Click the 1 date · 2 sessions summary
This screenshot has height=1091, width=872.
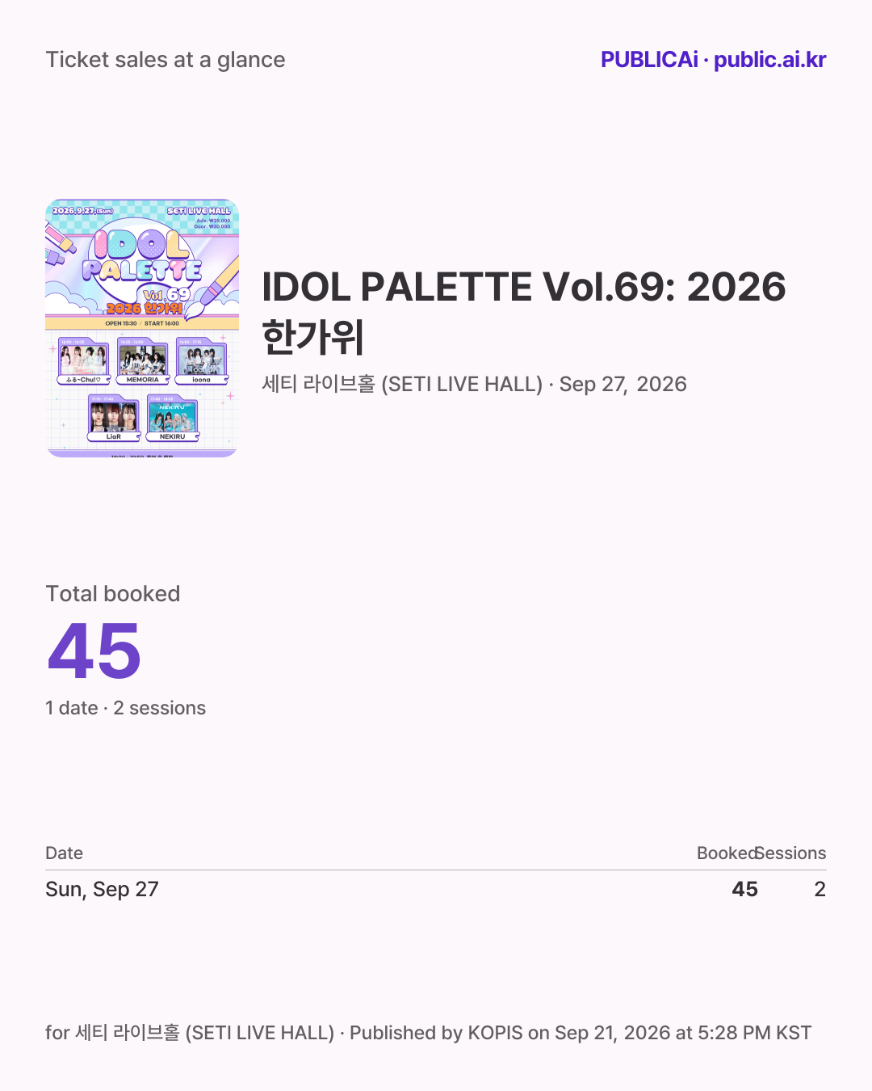[126, 708]
